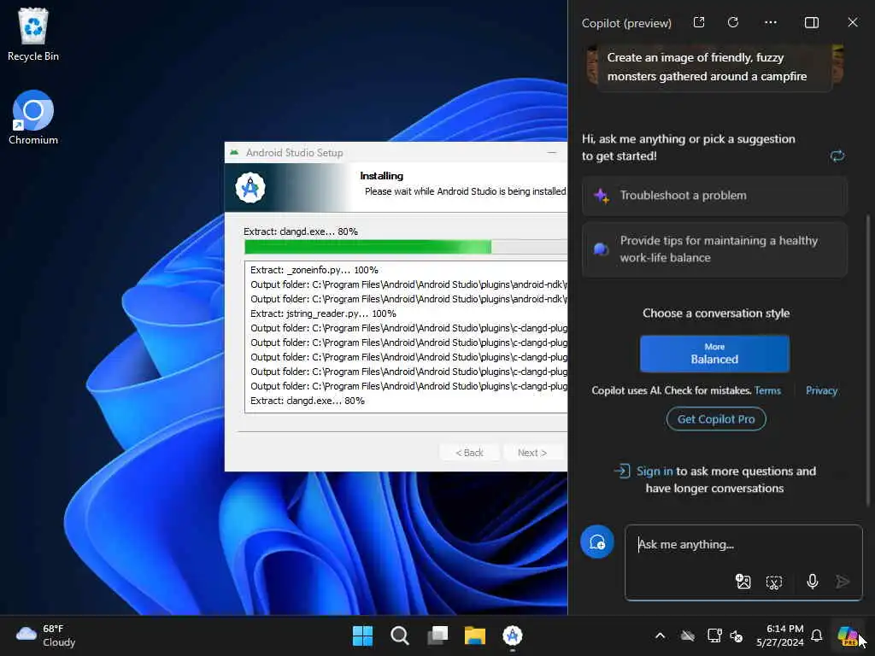
Task: Click the Android Studio Setup title bar text
Action: click(x=294, y=153)
